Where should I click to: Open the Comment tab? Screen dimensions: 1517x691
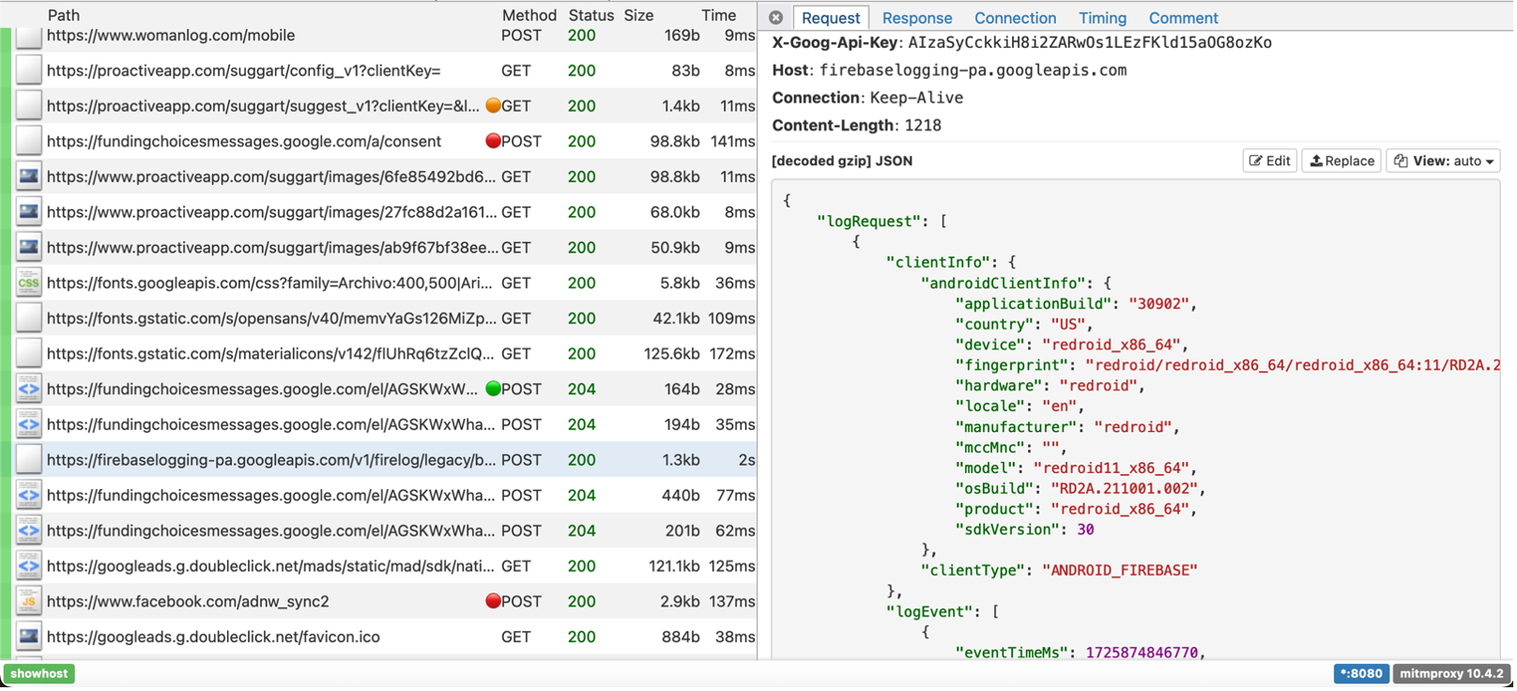click(x=1183, y=18)
